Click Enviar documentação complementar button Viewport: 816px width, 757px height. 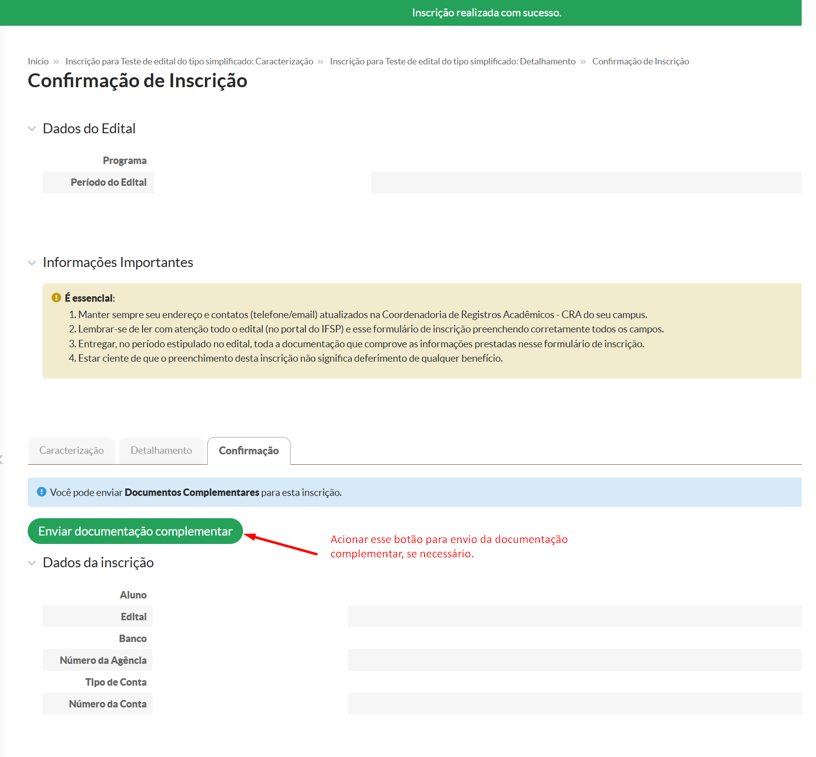coord(135,531)
